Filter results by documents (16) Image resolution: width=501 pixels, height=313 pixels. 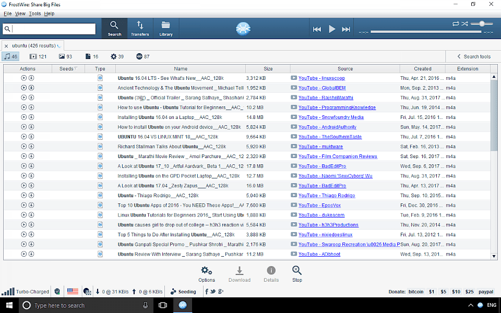click(x=92, y=56)
